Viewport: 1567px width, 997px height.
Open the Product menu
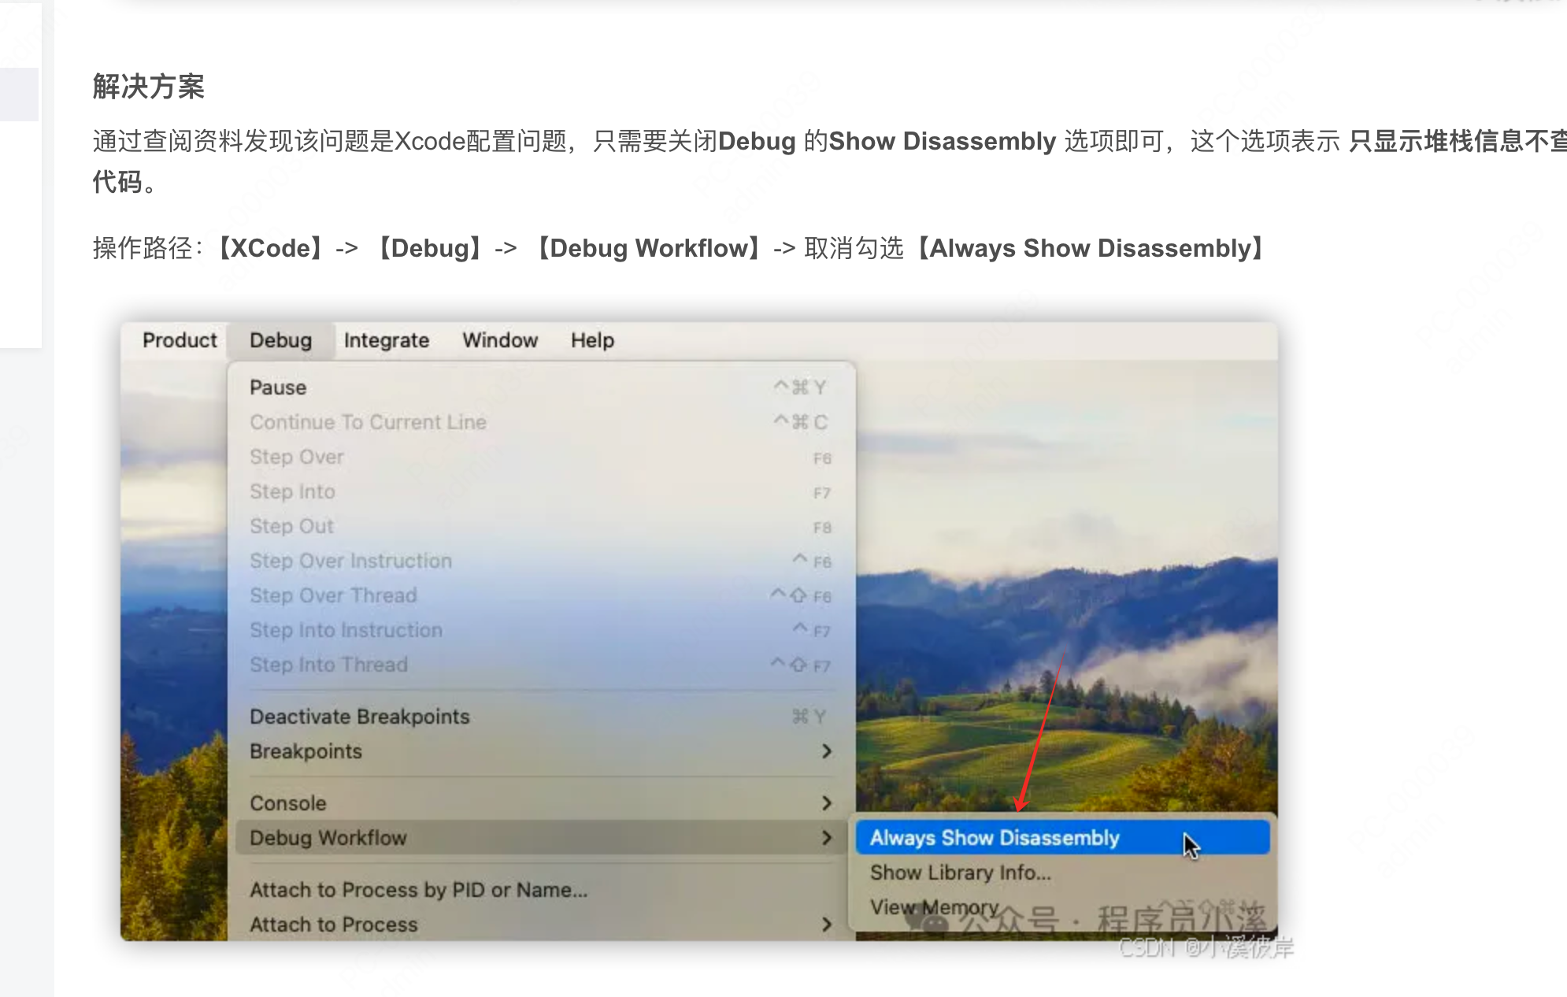click(180, 340)
